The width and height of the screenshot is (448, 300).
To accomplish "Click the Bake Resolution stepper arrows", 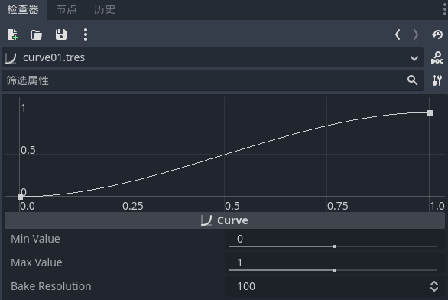I will tap(434, 286).
